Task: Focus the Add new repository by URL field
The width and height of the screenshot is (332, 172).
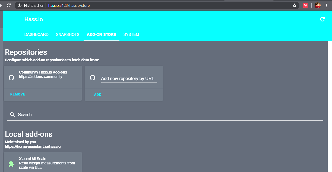Action: click(x=129, y=79)
